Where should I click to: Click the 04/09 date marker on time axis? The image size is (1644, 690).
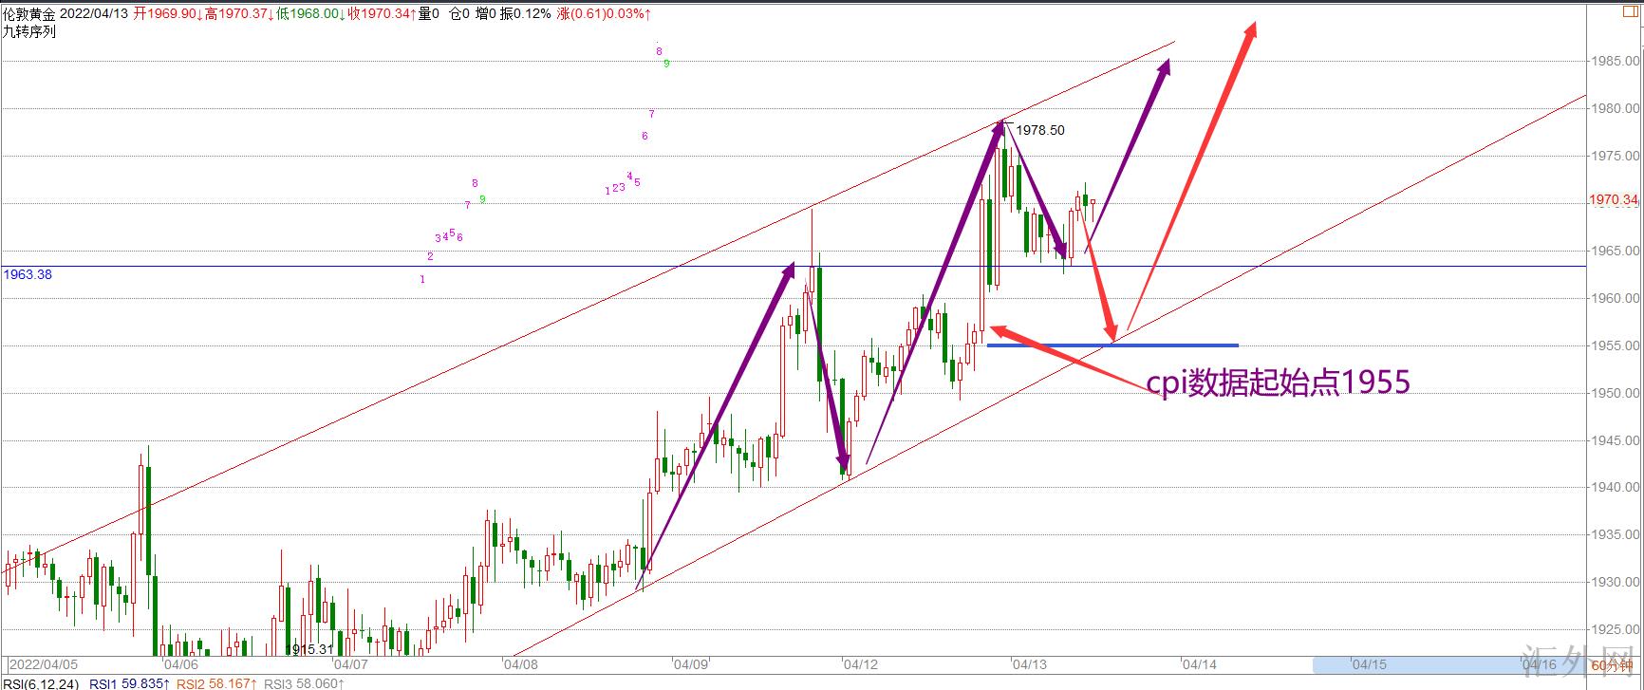pyautogui.click(x=689, y=665)
